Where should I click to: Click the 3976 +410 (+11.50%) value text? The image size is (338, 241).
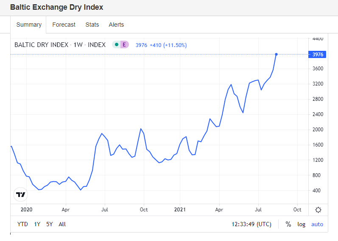[161, 45]
